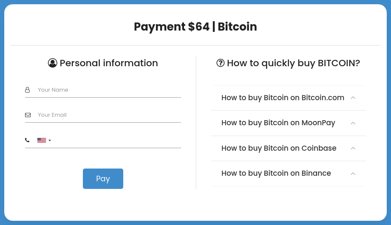Click the "Payment $64 | Bitcoin" heading
This screenshot has width=391, height=225.
pyautogui.click(x=195, y=27)
